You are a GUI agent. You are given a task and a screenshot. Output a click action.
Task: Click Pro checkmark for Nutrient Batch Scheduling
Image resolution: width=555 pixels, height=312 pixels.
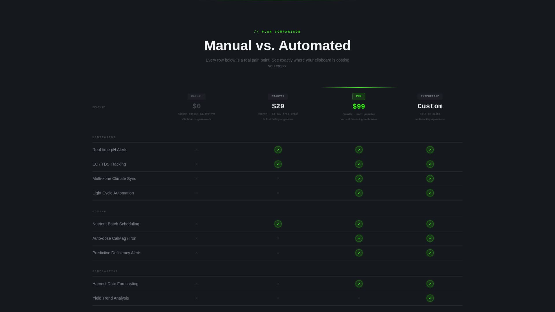tap(359, 224)
